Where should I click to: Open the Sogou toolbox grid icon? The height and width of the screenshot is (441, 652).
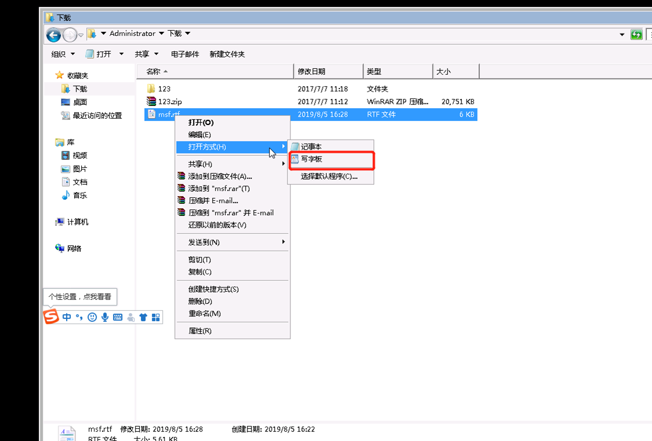tap(156, 317)
